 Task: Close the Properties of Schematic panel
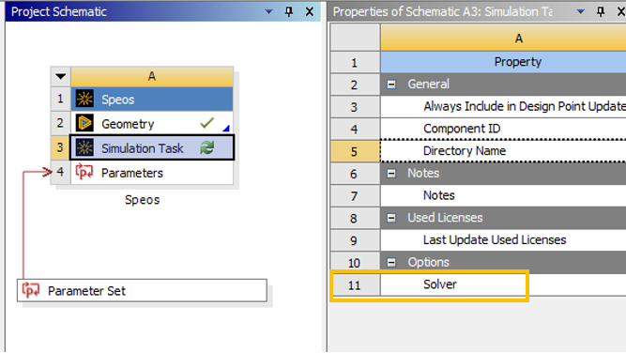click(x=621, y=11)
